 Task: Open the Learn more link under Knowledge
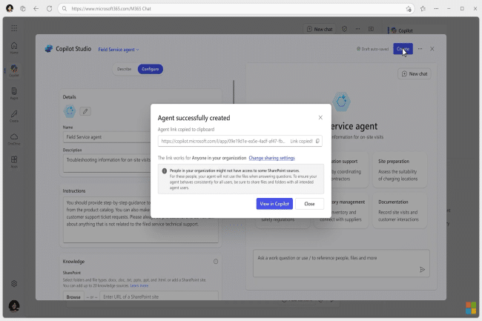(x=139, y=285)
